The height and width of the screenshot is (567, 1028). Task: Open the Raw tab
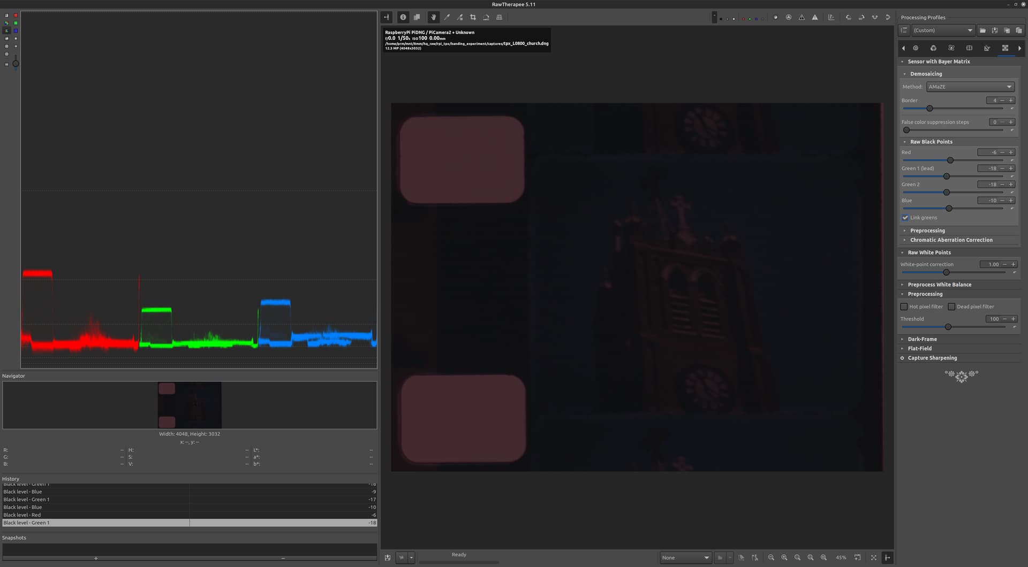click(x=1005, y=48)
